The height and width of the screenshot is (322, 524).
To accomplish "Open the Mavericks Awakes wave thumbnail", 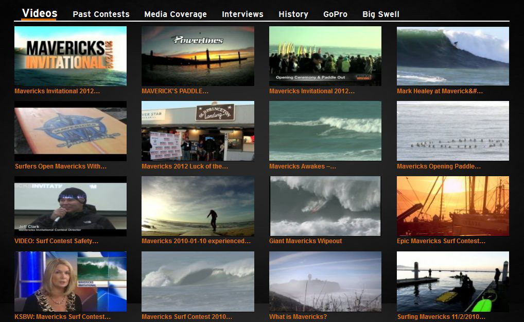I will pos(325,131).
